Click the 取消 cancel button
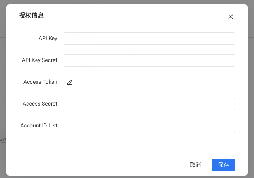Image resolution: width=254 pixels, height=178 pixels. tap(195, 165)
